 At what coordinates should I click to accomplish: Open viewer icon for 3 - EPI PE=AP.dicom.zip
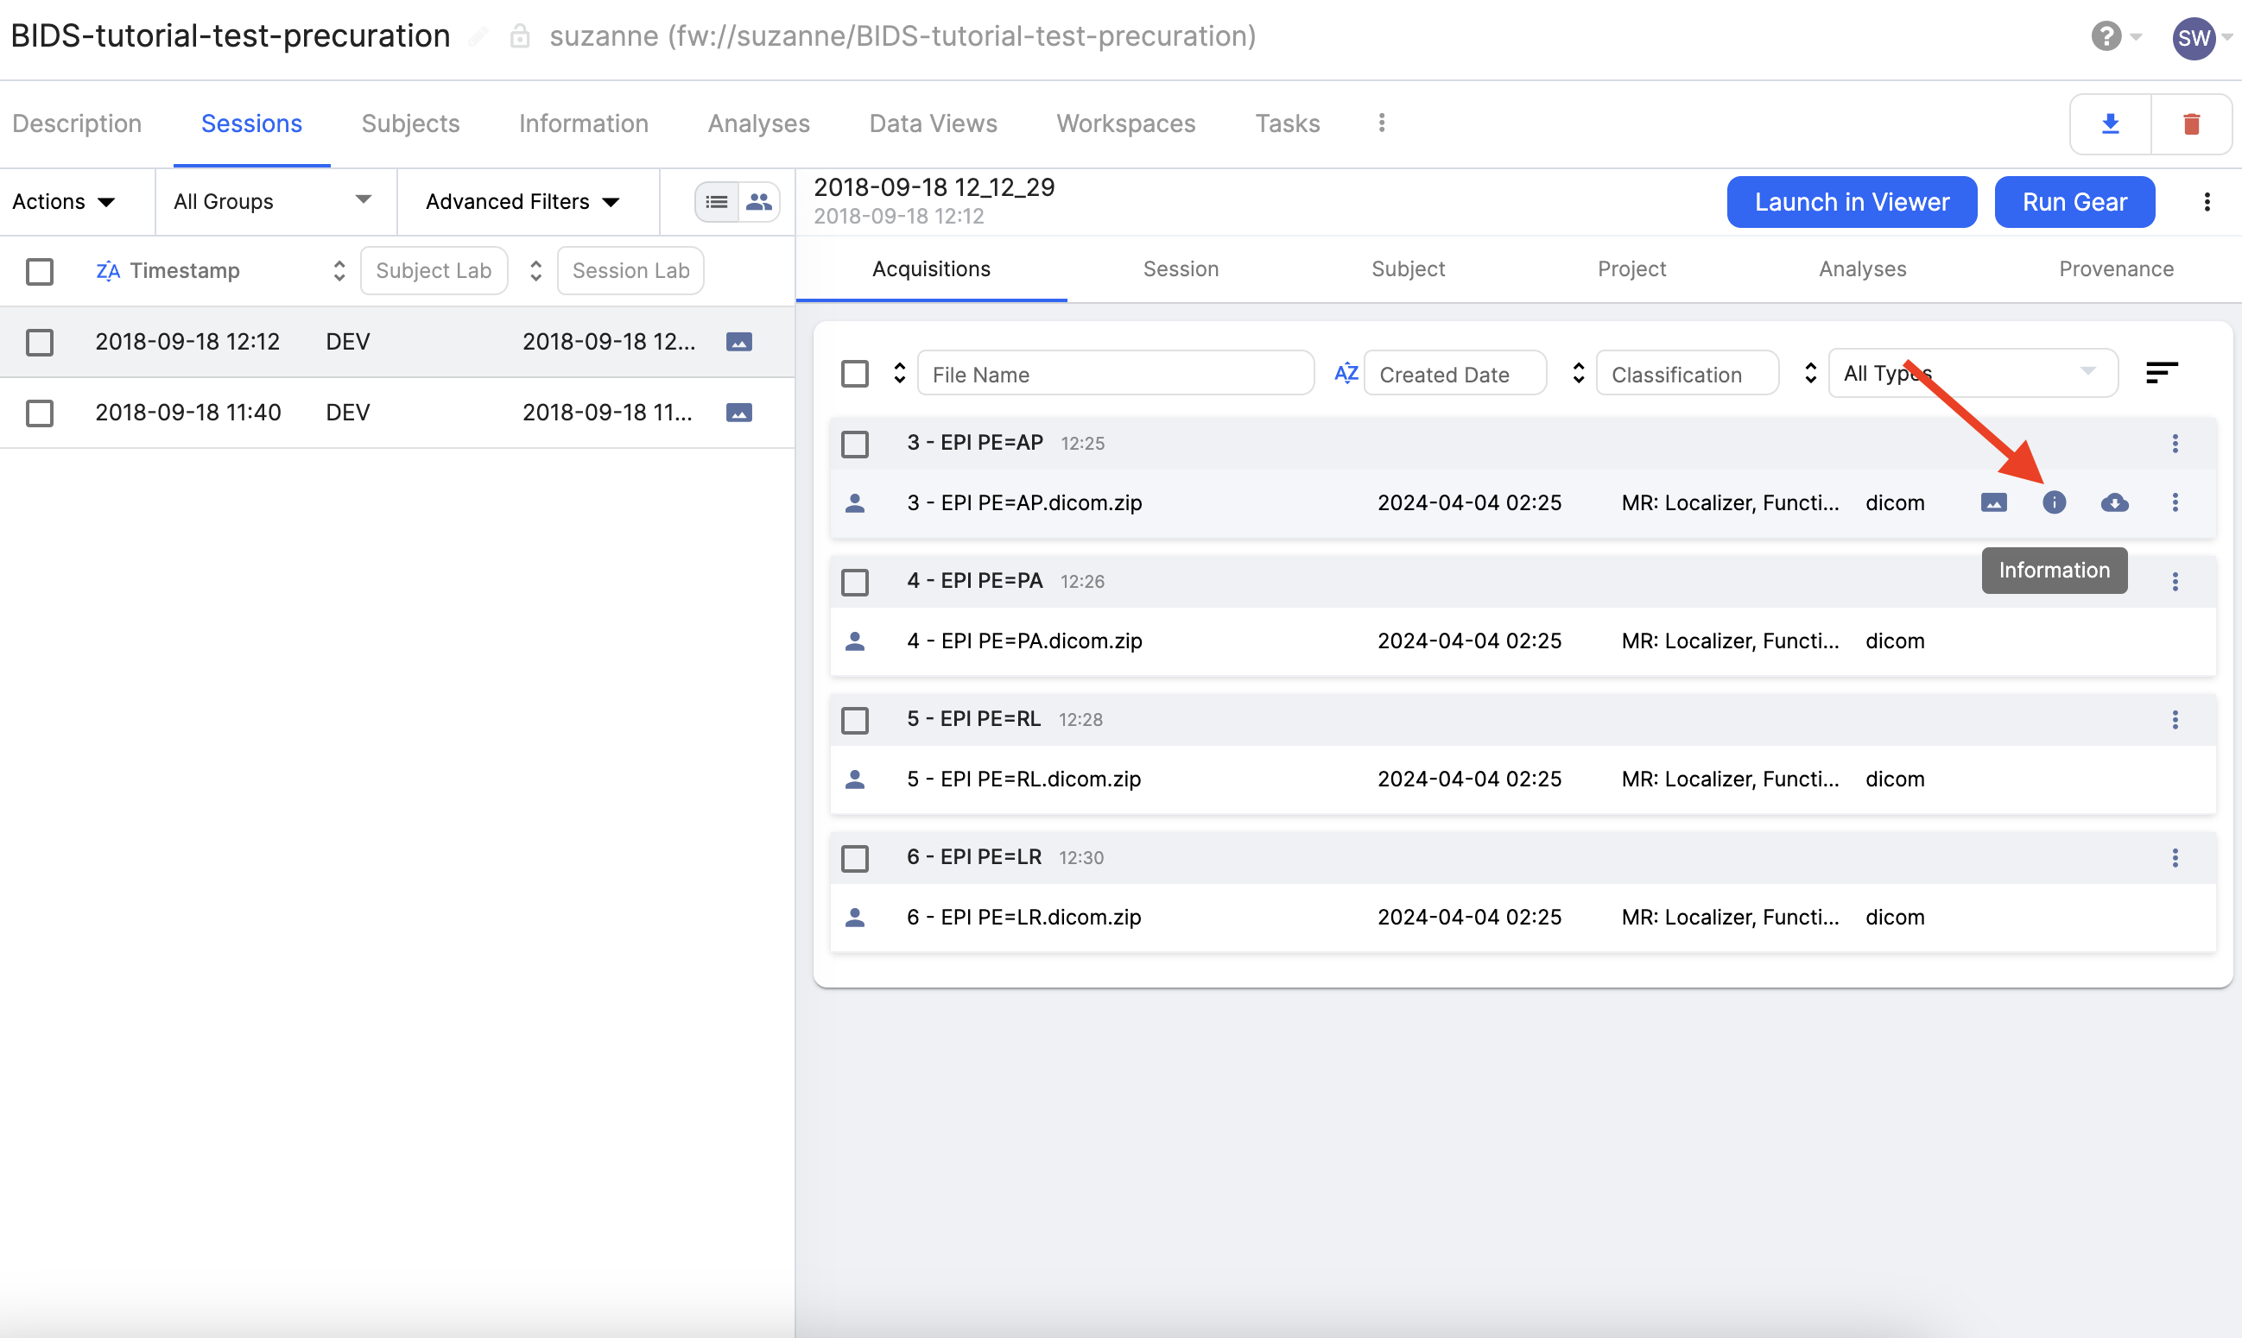click(x=1993, y=503)
